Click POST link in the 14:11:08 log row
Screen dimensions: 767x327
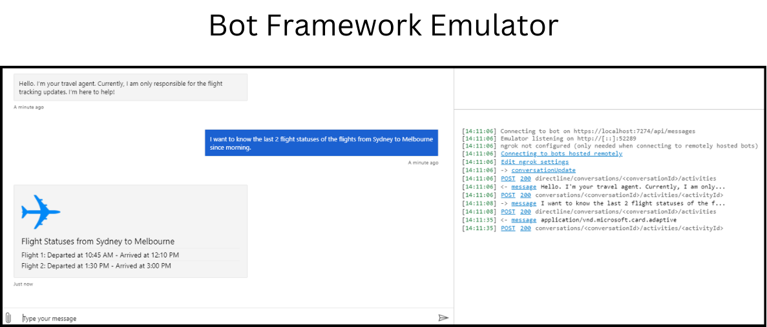(x=508, y=212)
